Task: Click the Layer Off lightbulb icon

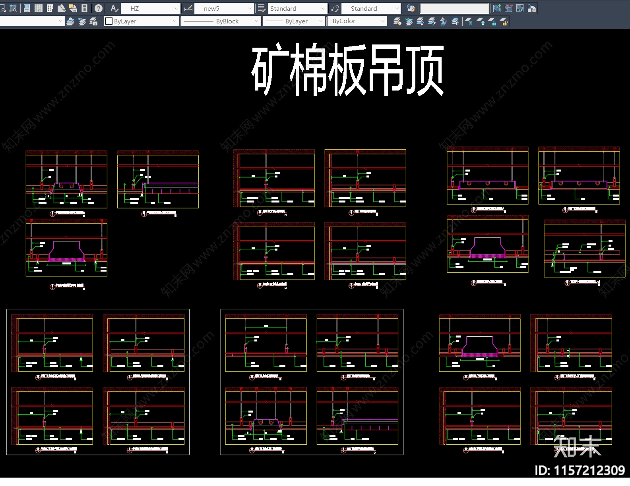Action: coord(481,21)
